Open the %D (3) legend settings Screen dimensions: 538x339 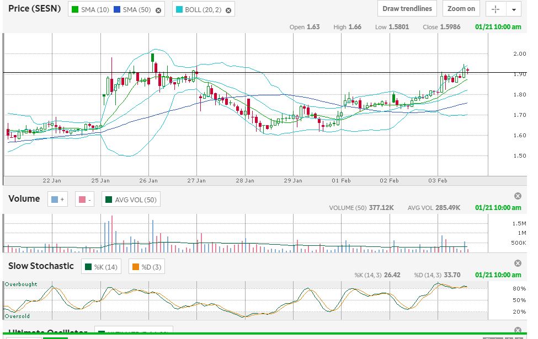coord(146,267)
